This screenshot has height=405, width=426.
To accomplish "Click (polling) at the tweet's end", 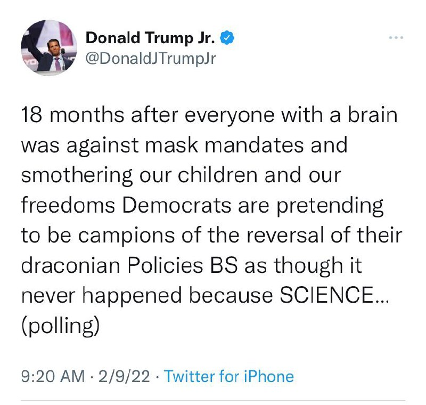I will tap(60, 326).
